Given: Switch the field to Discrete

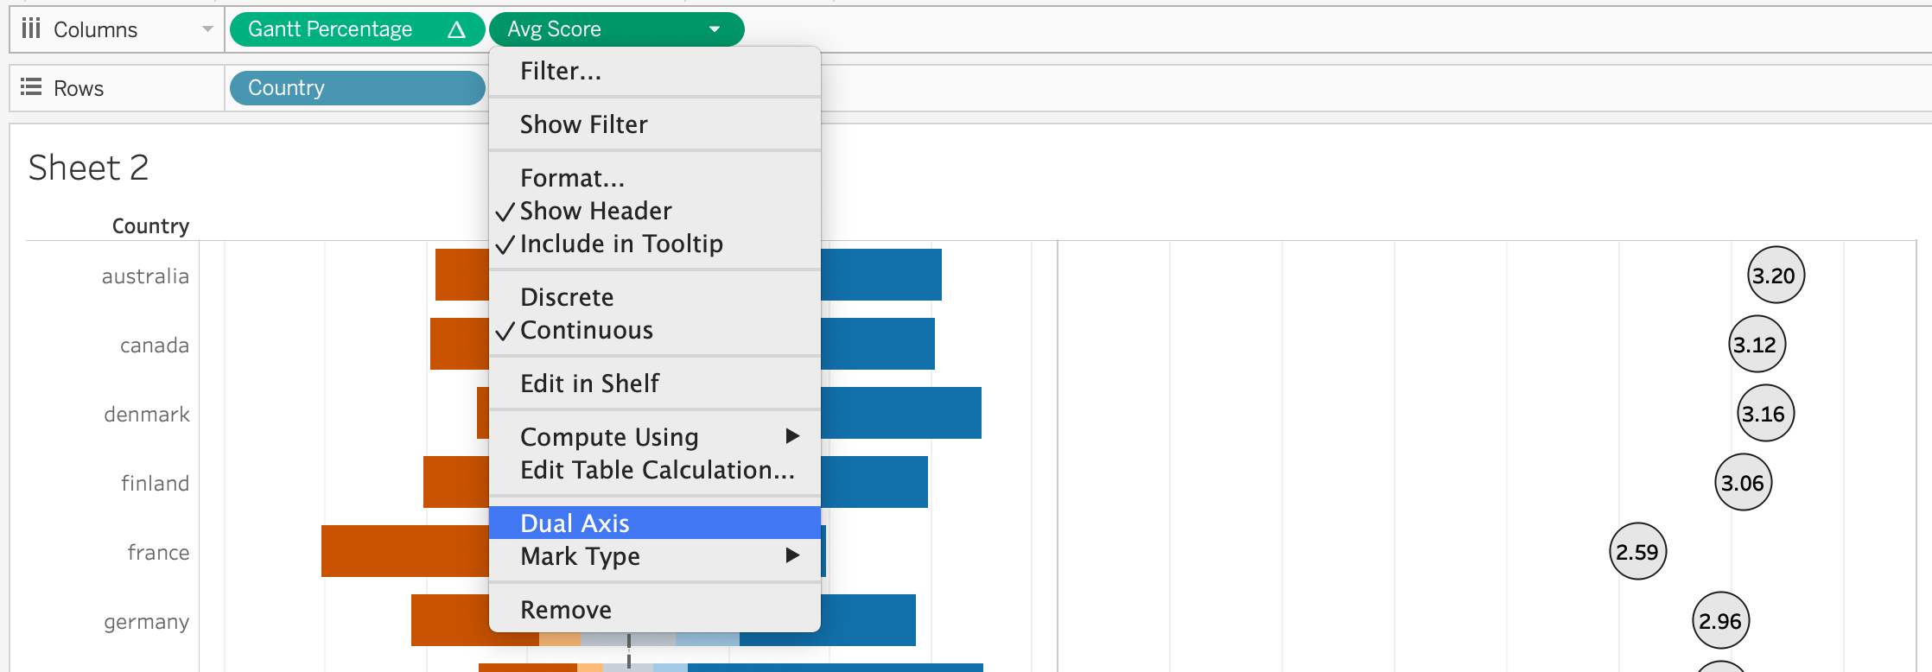Looking at the screenshot, I should 567,297.
